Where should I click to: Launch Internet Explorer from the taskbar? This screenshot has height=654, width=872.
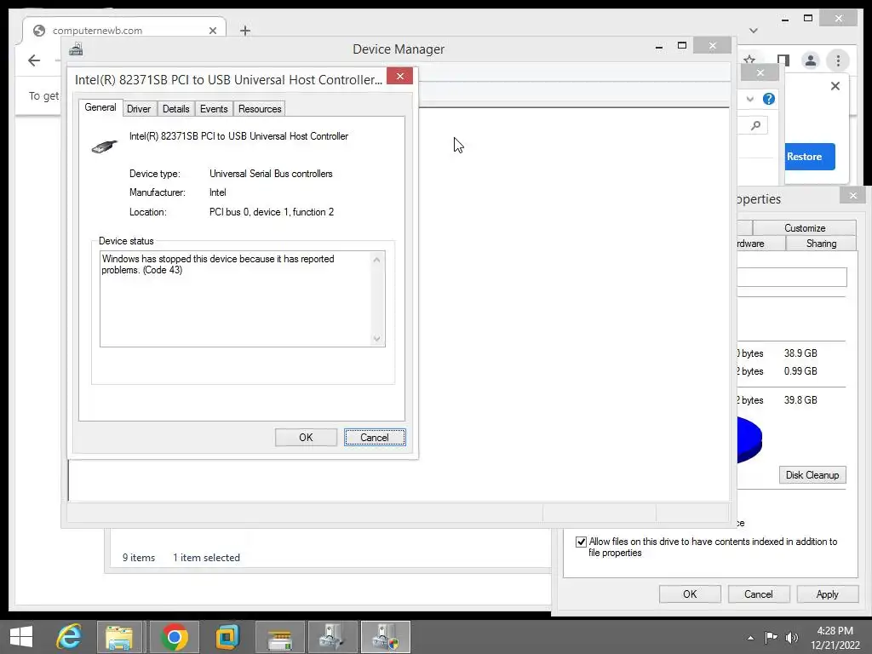(x=70, y=637)
